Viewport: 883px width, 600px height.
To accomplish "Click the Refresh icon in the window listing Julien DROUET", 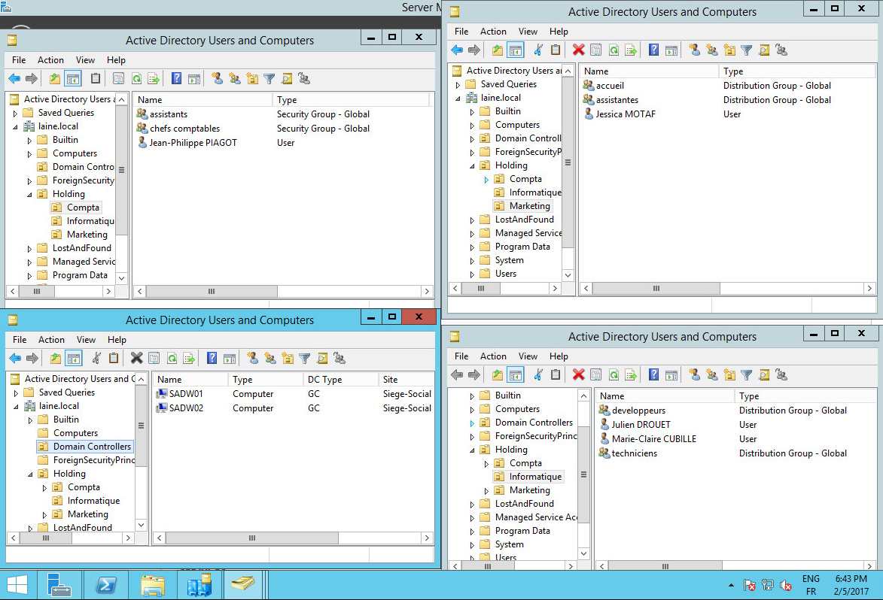I will coord(614,375).
